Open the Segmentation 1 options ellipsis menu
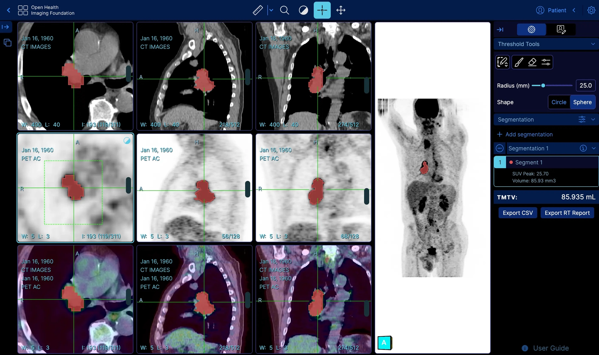 [499, 148]
